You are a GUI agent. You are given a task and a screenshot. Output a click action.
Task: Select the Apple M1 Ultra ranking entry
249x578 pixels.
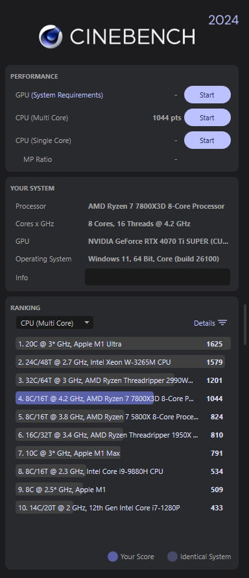(123, 343)
